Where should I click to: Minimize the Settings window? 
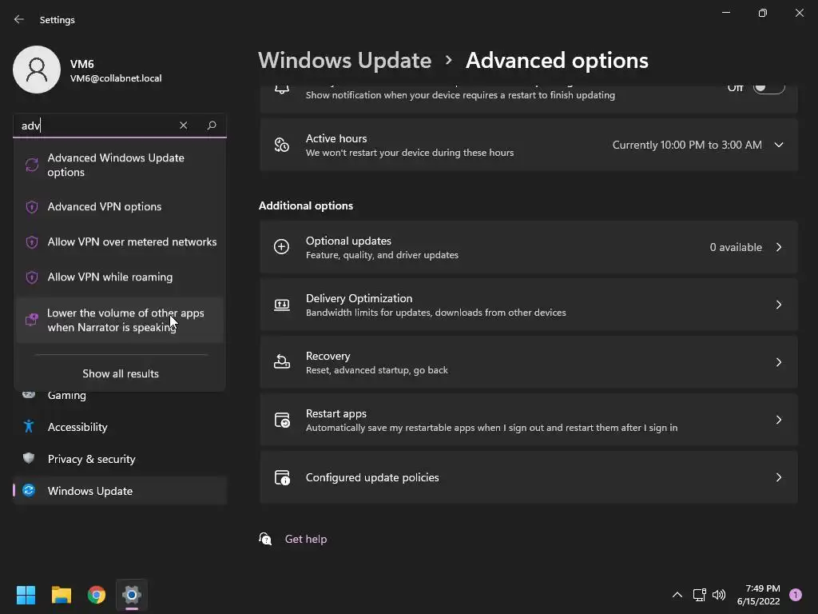click(x=725, y=13)
